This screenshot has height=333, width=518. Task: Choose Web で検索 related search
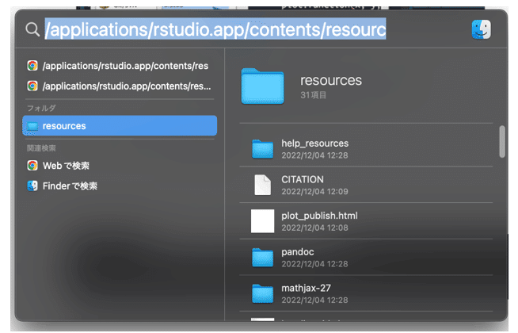coord(120,166)
